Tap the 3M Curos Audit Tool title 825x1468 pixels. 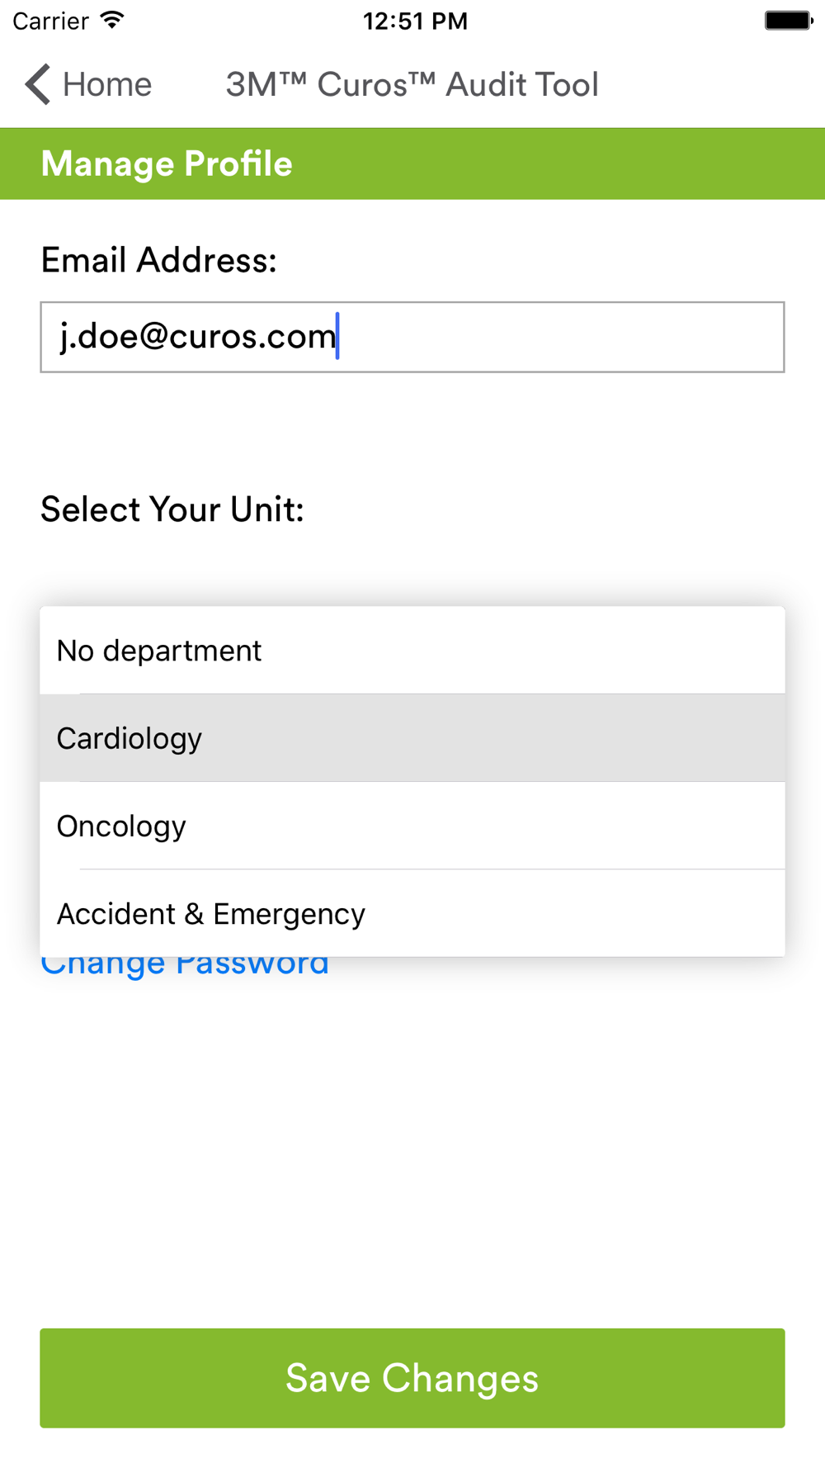[x=412, y=84]
